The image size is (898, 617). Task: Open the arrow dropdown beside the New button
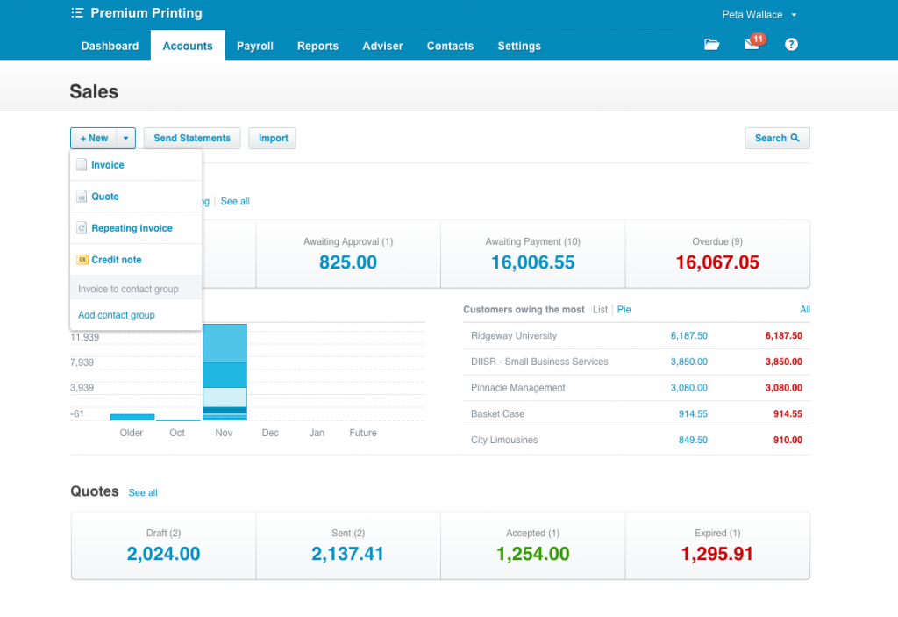pyautogui.click(x=125, y=138)
